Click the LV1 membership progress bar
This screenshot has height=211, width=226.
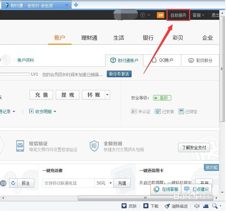coord(15,74)
